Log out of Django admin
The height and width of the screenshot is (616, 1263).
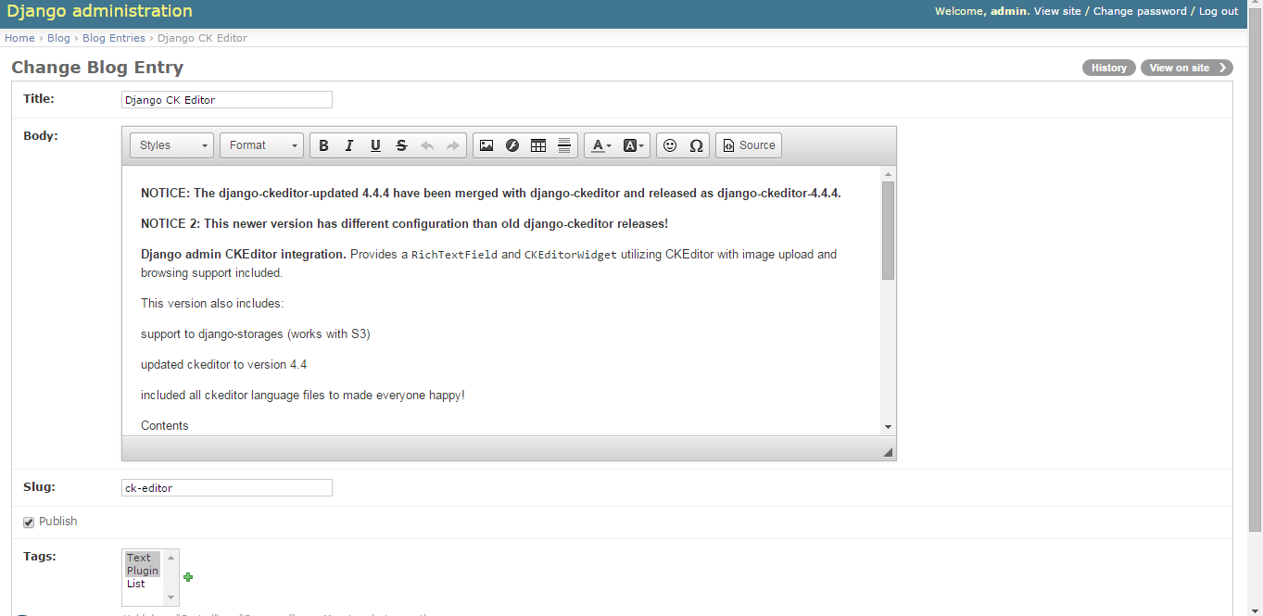[1219, 11]
